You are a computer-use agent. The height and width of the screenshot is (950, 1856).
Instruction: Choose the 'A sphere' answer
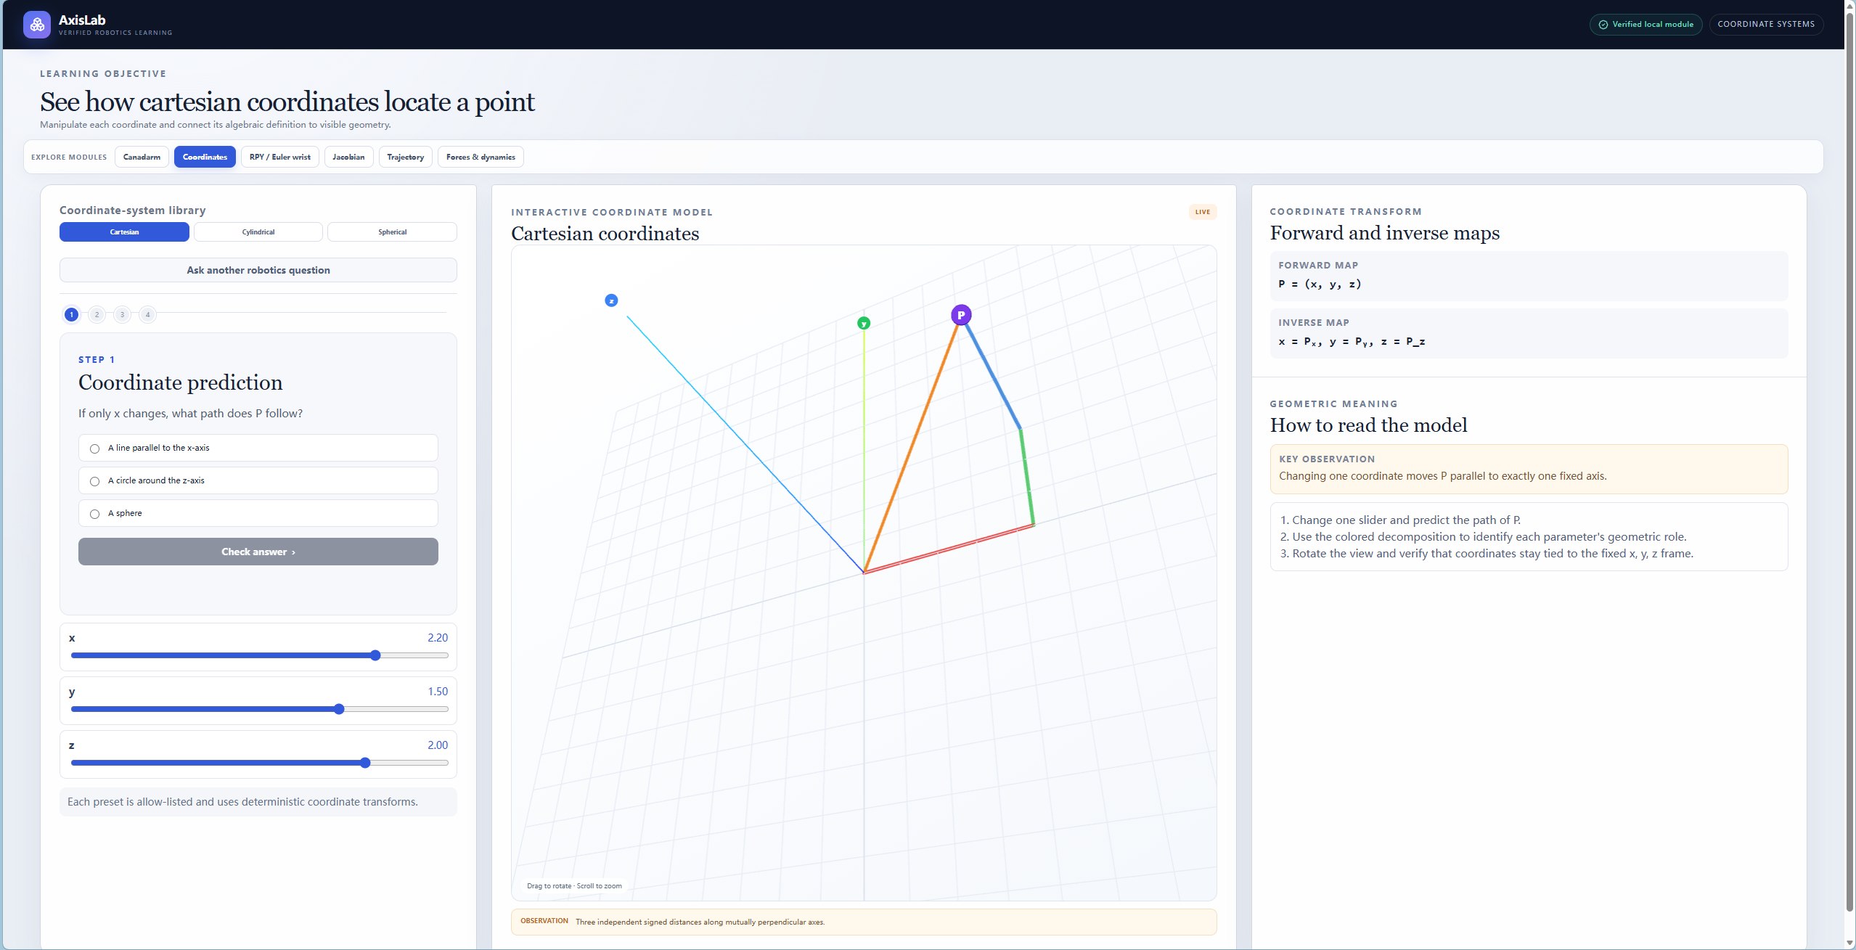point(258,513)
